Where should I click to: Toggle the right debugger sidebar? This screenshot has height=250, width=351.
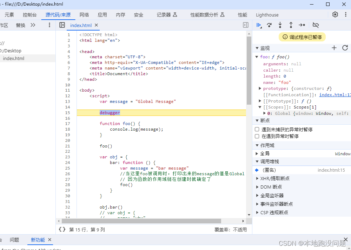tap(246, 25)
